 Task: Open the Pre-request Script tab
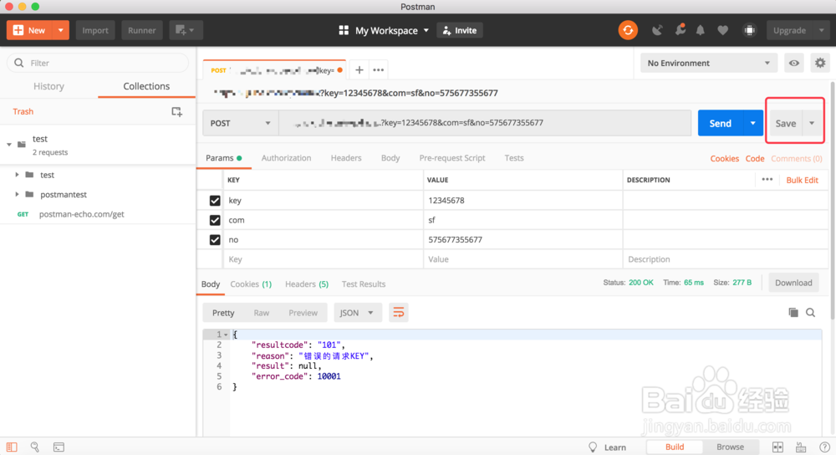click(x=452, y=158)
